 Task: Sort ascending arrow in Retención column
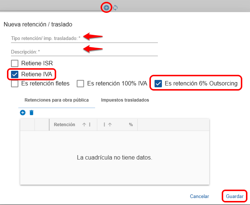pyautogui.click(x=84, y=125)
